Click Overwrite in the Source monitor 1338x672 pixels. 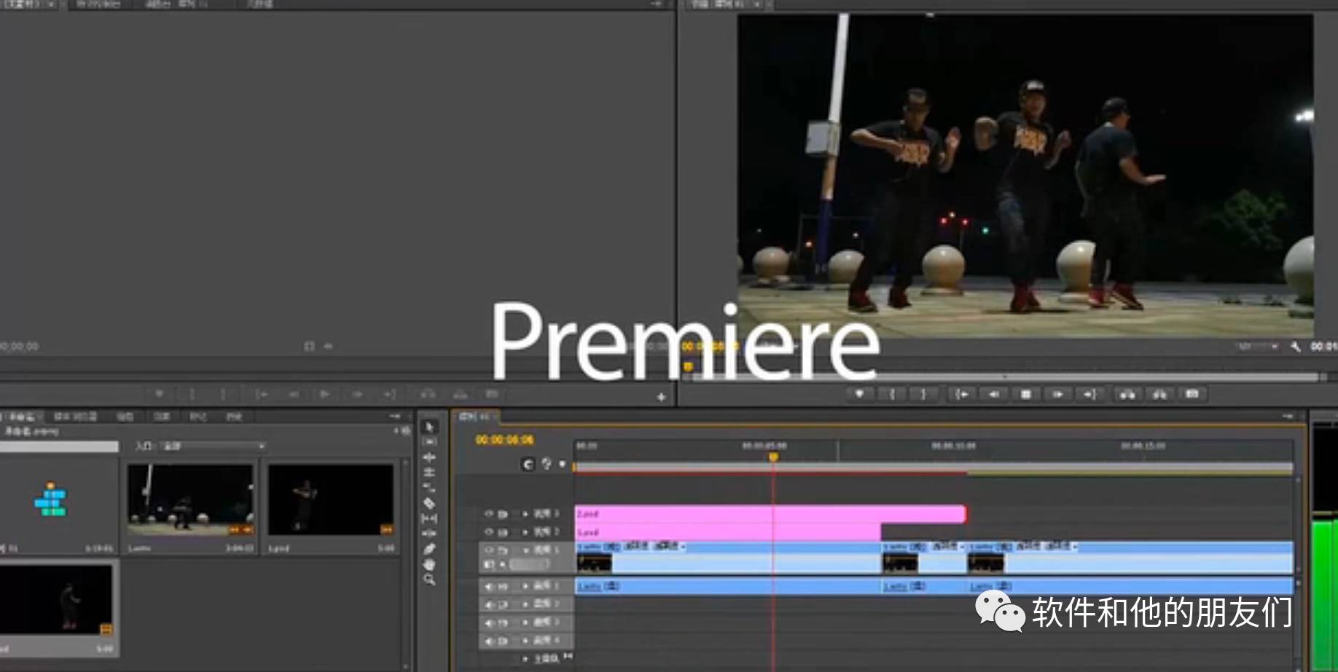(460, 394)
